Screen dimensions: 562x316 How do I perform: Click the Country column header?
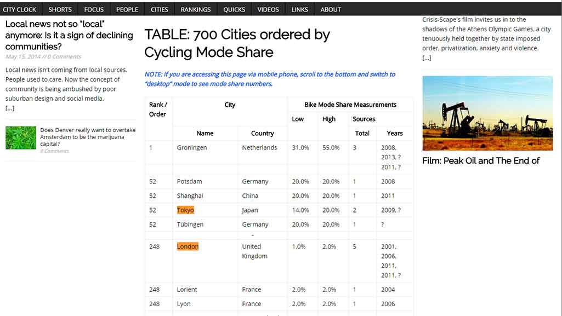263,133
